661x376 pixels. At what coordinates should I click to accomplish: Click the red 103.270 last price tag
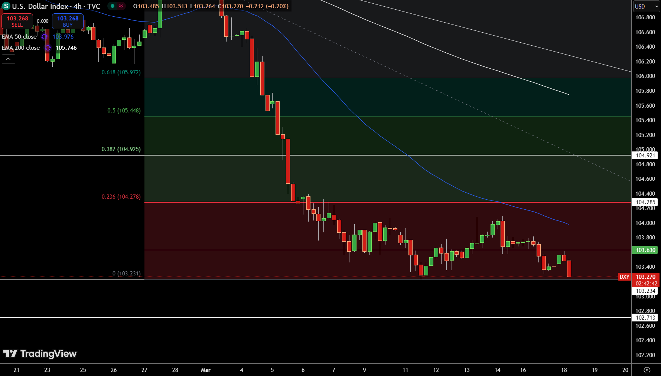pyautogui.click(x=645, y=277)
